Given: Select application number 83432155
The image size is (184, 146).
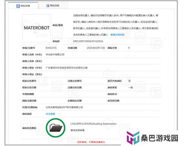Looking at the screenshot, I should [x=51, y=48].
